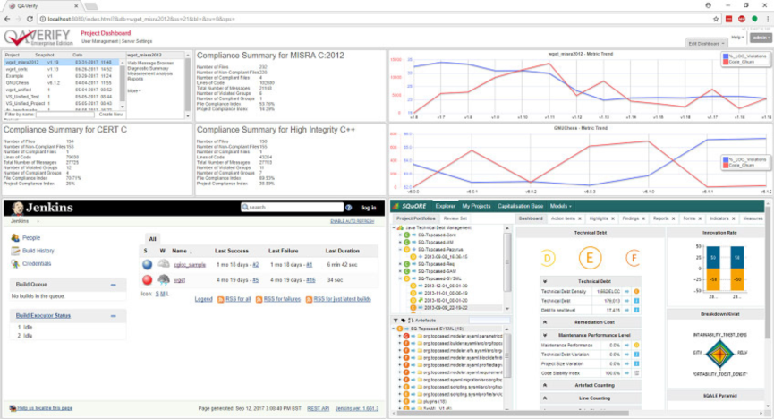
Task: Expand the Artefact Counting section
Action: pos(545,385)
